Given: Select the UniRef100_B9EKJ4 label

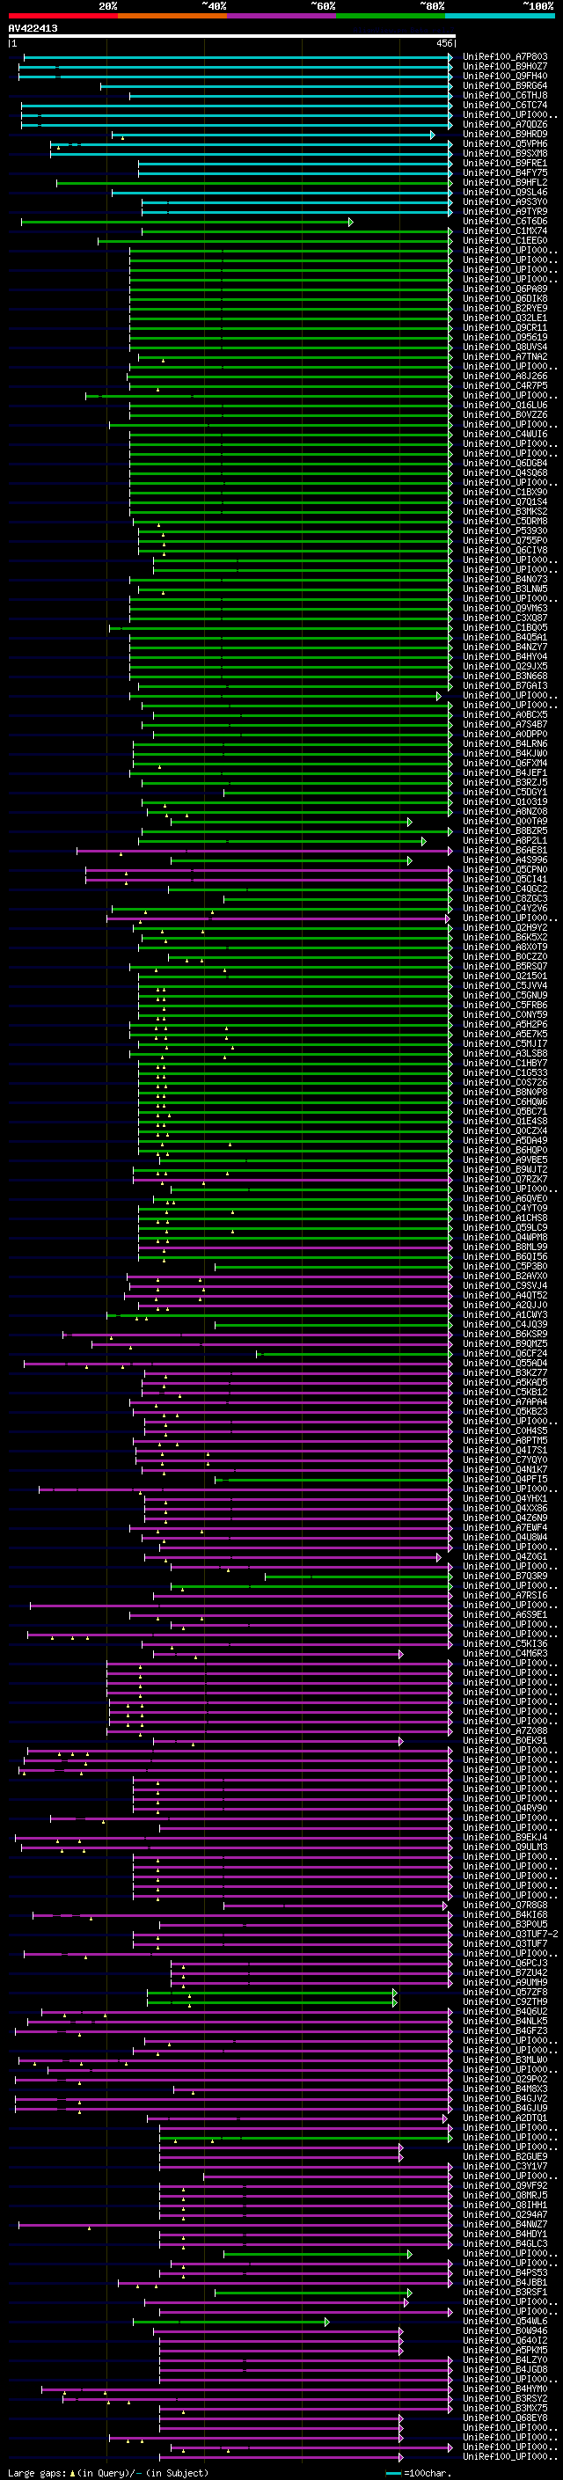Looking at the screenshot, I should (x=505, y=1838).
